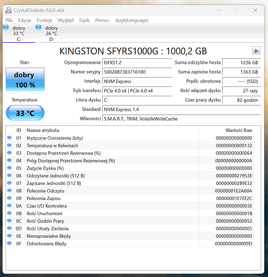The image size is (268, 277).
Task: Click Czas pracy dysku value 82 godzin
Action: tap(241, 100)
